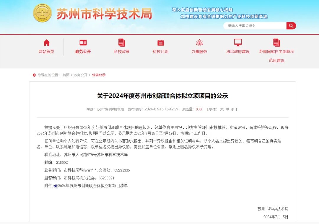Screen dimensions: 319x224
Task: Click the slogan 加快建设具有全球影响力的产业科技创新高地
Action: 224,17
